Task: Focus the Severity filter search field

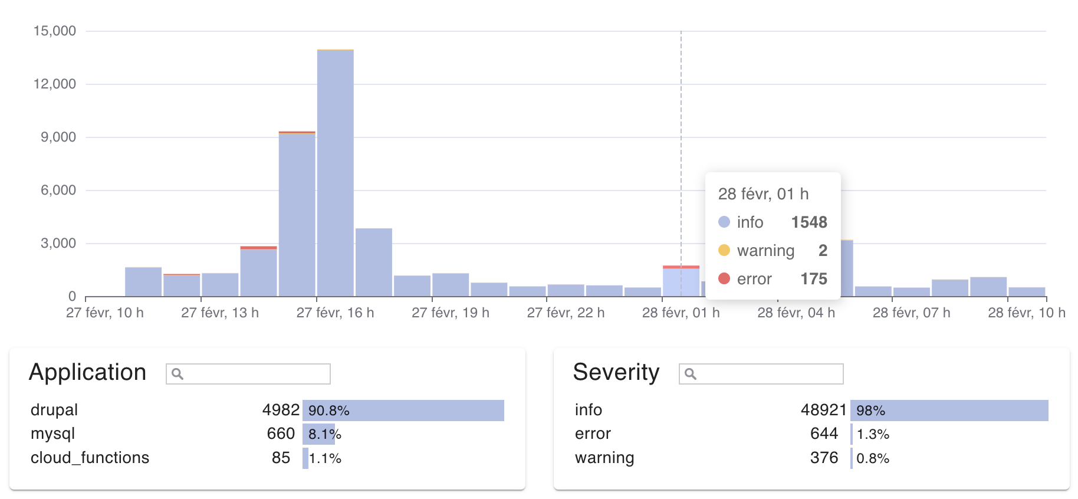Action: point(769,374)
